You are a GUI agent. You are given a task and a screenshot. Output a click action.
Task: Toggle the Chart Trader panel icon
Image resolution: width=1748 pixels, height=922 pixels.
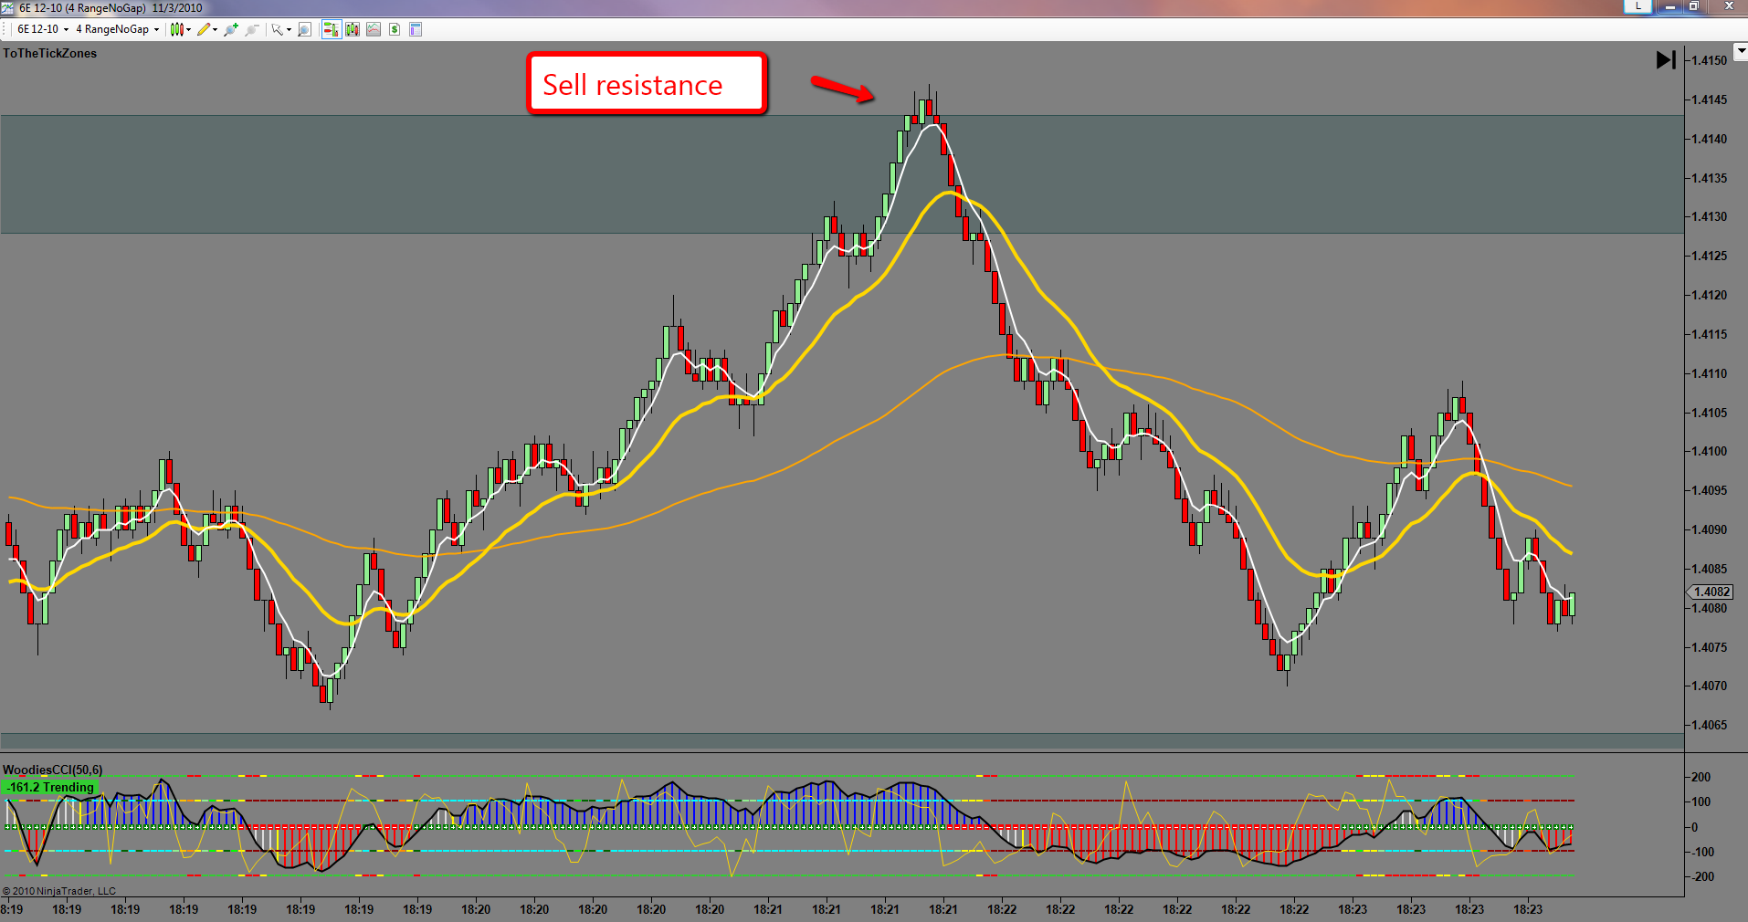point(331,29)
